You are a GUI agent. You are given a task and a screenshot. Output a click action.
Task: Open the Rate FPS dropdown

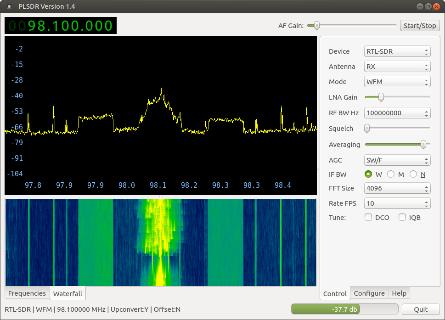pos(397,203)
